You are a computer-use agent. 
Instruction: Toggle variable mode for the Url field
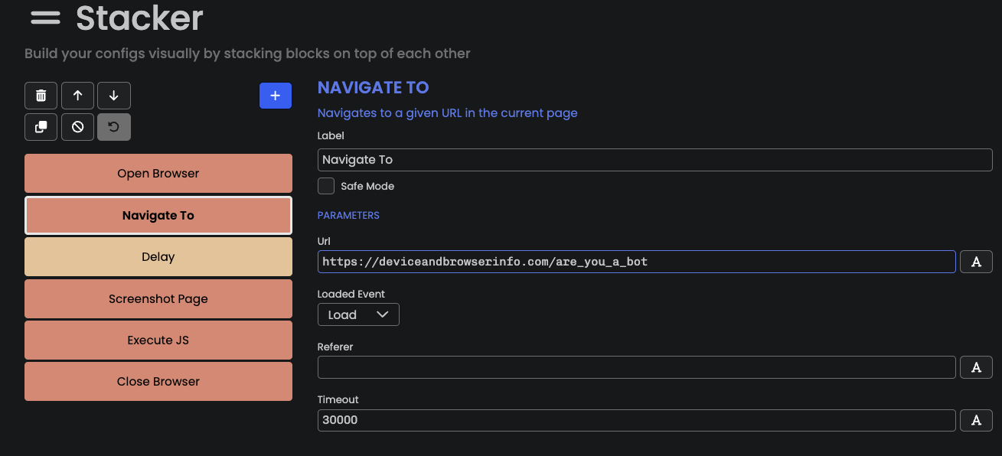pyautogui.click(x=976, y=262)
